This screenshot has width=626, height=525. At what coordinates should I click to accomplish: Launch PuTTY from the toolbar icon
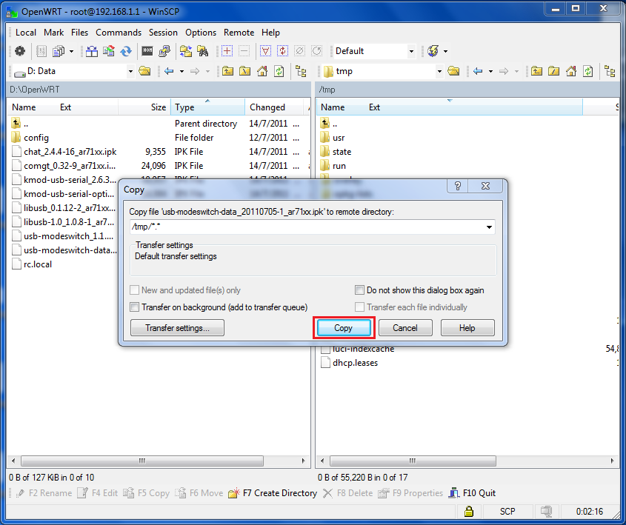coord(164,51)
